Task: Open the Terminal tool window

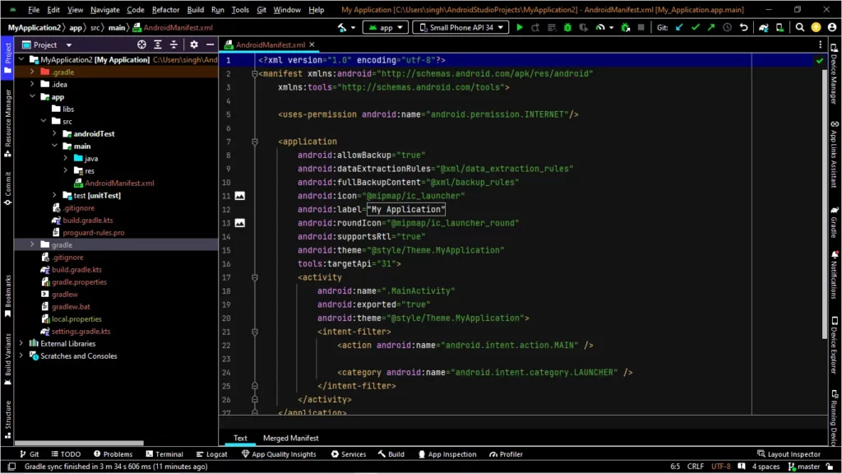Action: coord(164,454)
